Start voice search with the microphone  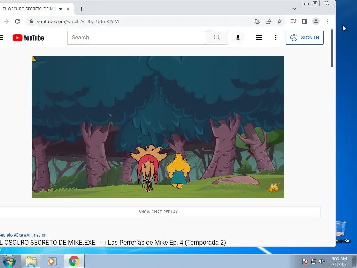pos(238,38)
